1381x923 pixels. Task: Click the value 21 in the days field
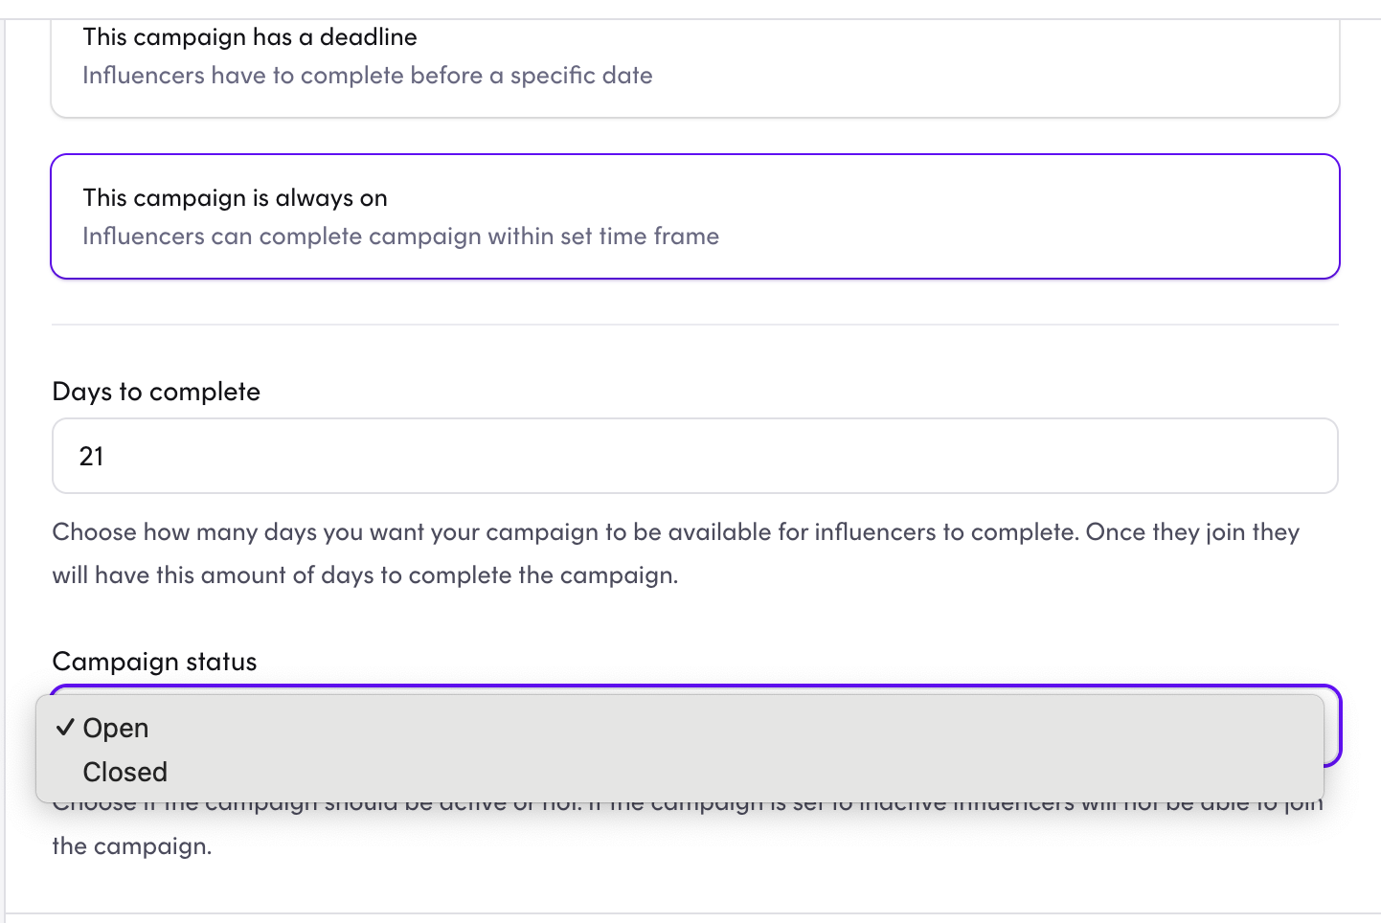tap(92, 457)
